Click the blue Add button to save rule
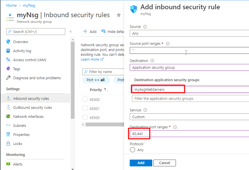 141,163
